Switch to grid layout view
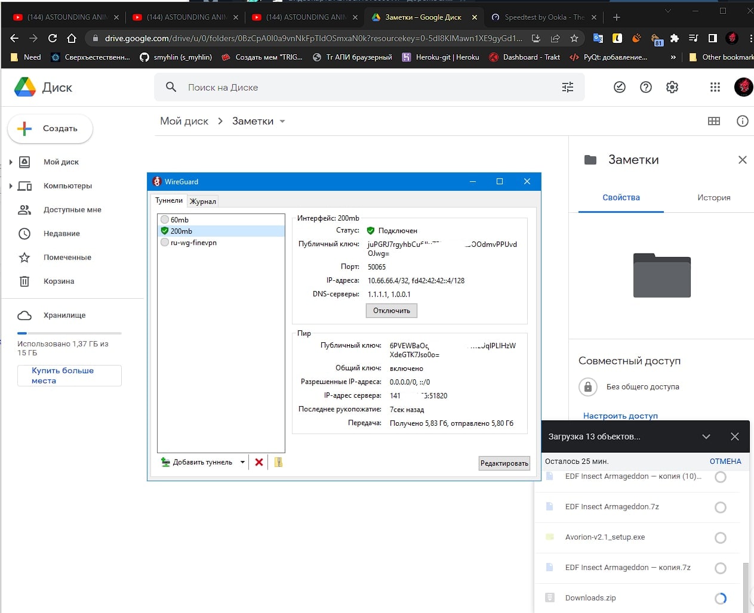 714,121
